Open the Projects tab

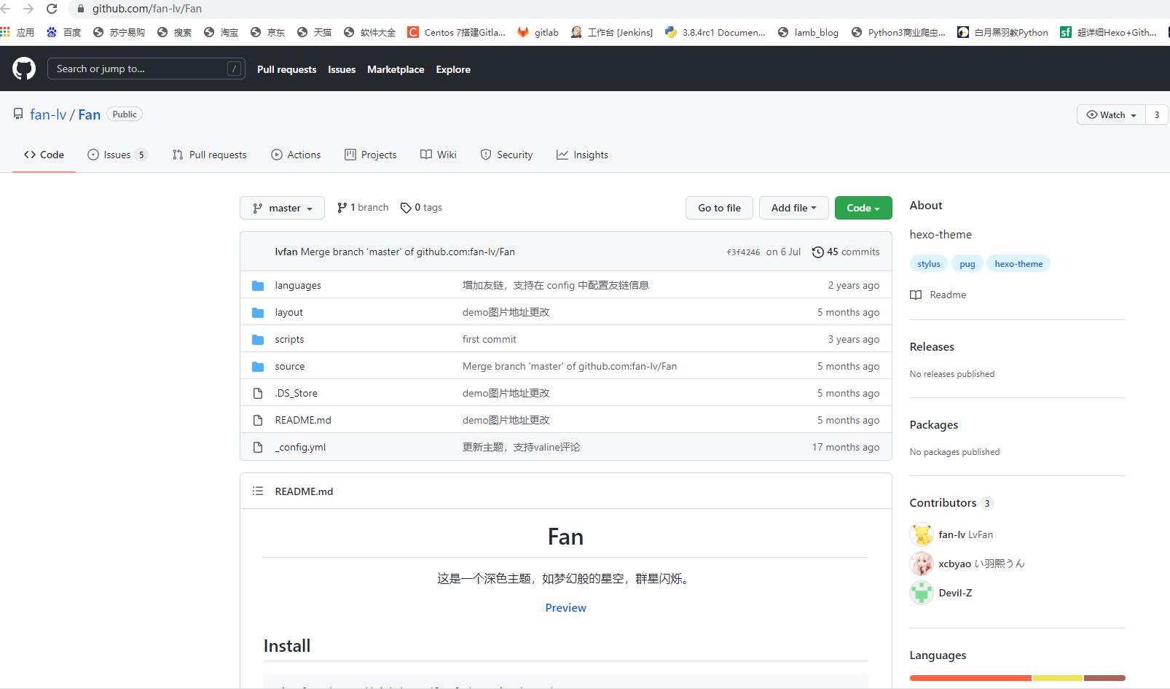pos(371,155)
